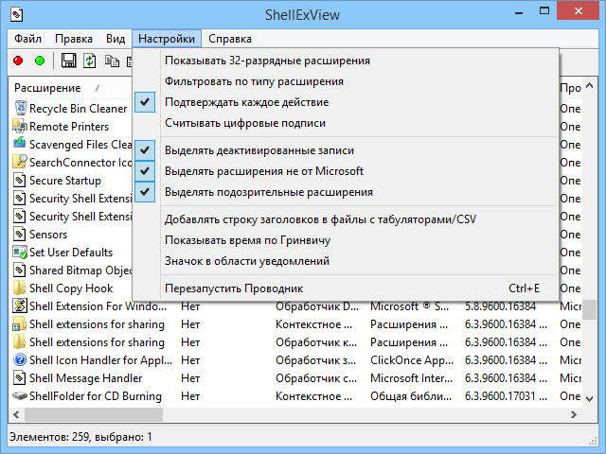
Task: Click the horizontal scrollbar thumb
Action: 94,414
